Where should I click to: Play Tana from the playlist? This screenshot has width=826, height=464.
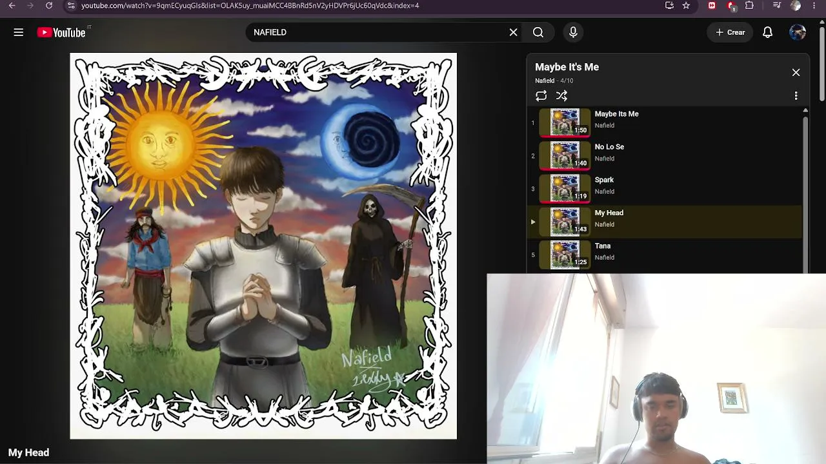click(665, 254)
